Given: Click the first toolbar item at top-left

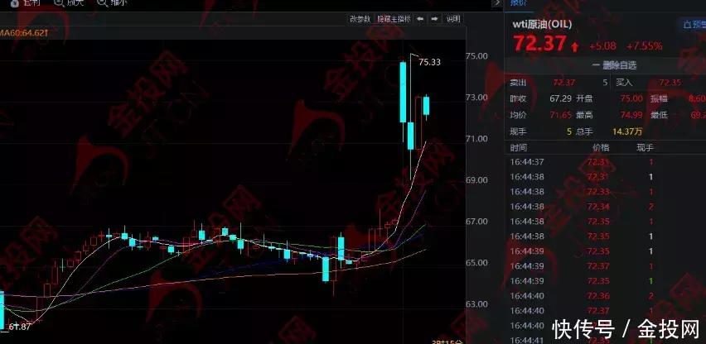Looking at the screenshot, I should 25,3.
